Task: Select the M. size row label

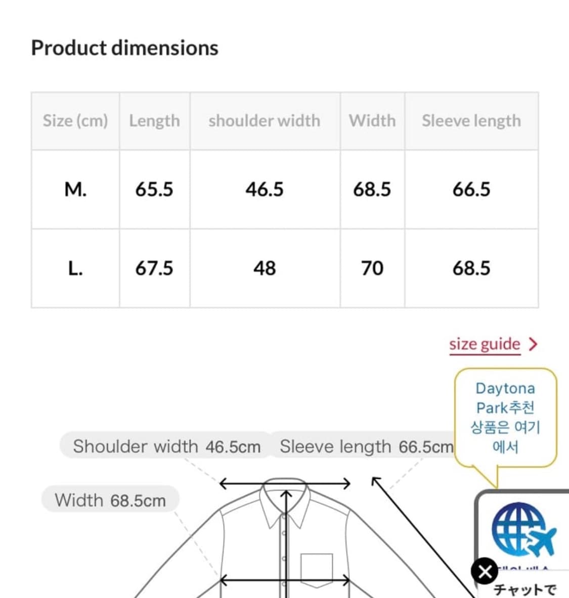Action: [x=75, y=190]
